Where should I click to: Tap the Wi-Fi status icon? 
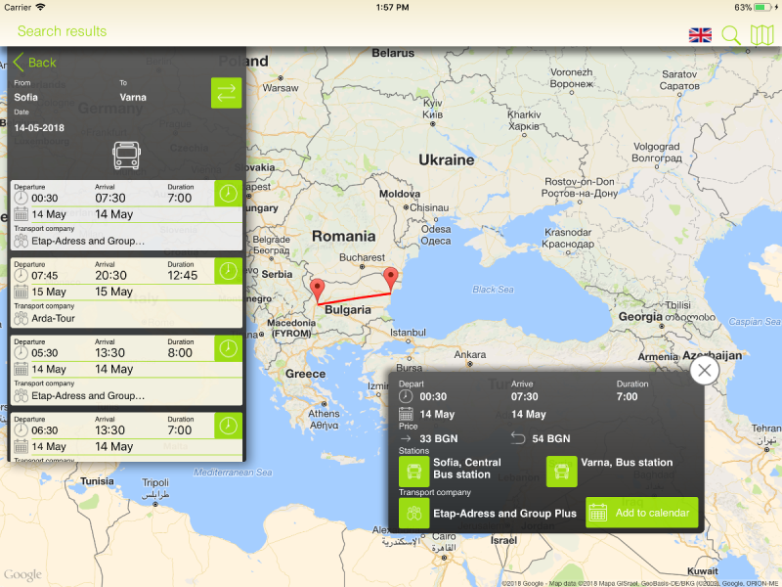click(x=40, y=7)
